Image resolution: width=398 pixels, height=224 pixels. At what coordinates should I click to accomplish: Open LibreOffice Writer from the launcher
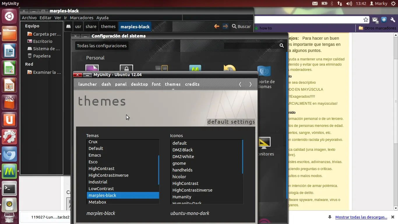9,51
